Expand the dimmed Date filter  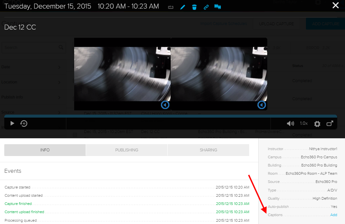(x=31, y=67)
